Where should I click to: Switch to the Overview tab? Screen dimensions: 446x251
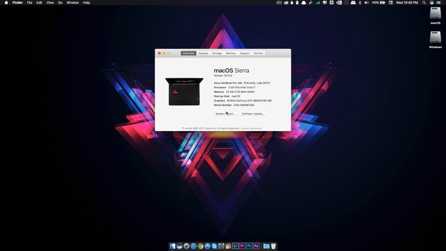coord(188,53)
